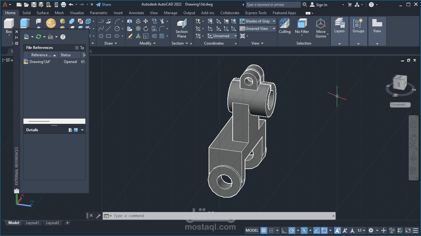Switch File References to tree view
Image resolution: width=421 pixels, height=236 pixels.
click(x=82, y=48)
